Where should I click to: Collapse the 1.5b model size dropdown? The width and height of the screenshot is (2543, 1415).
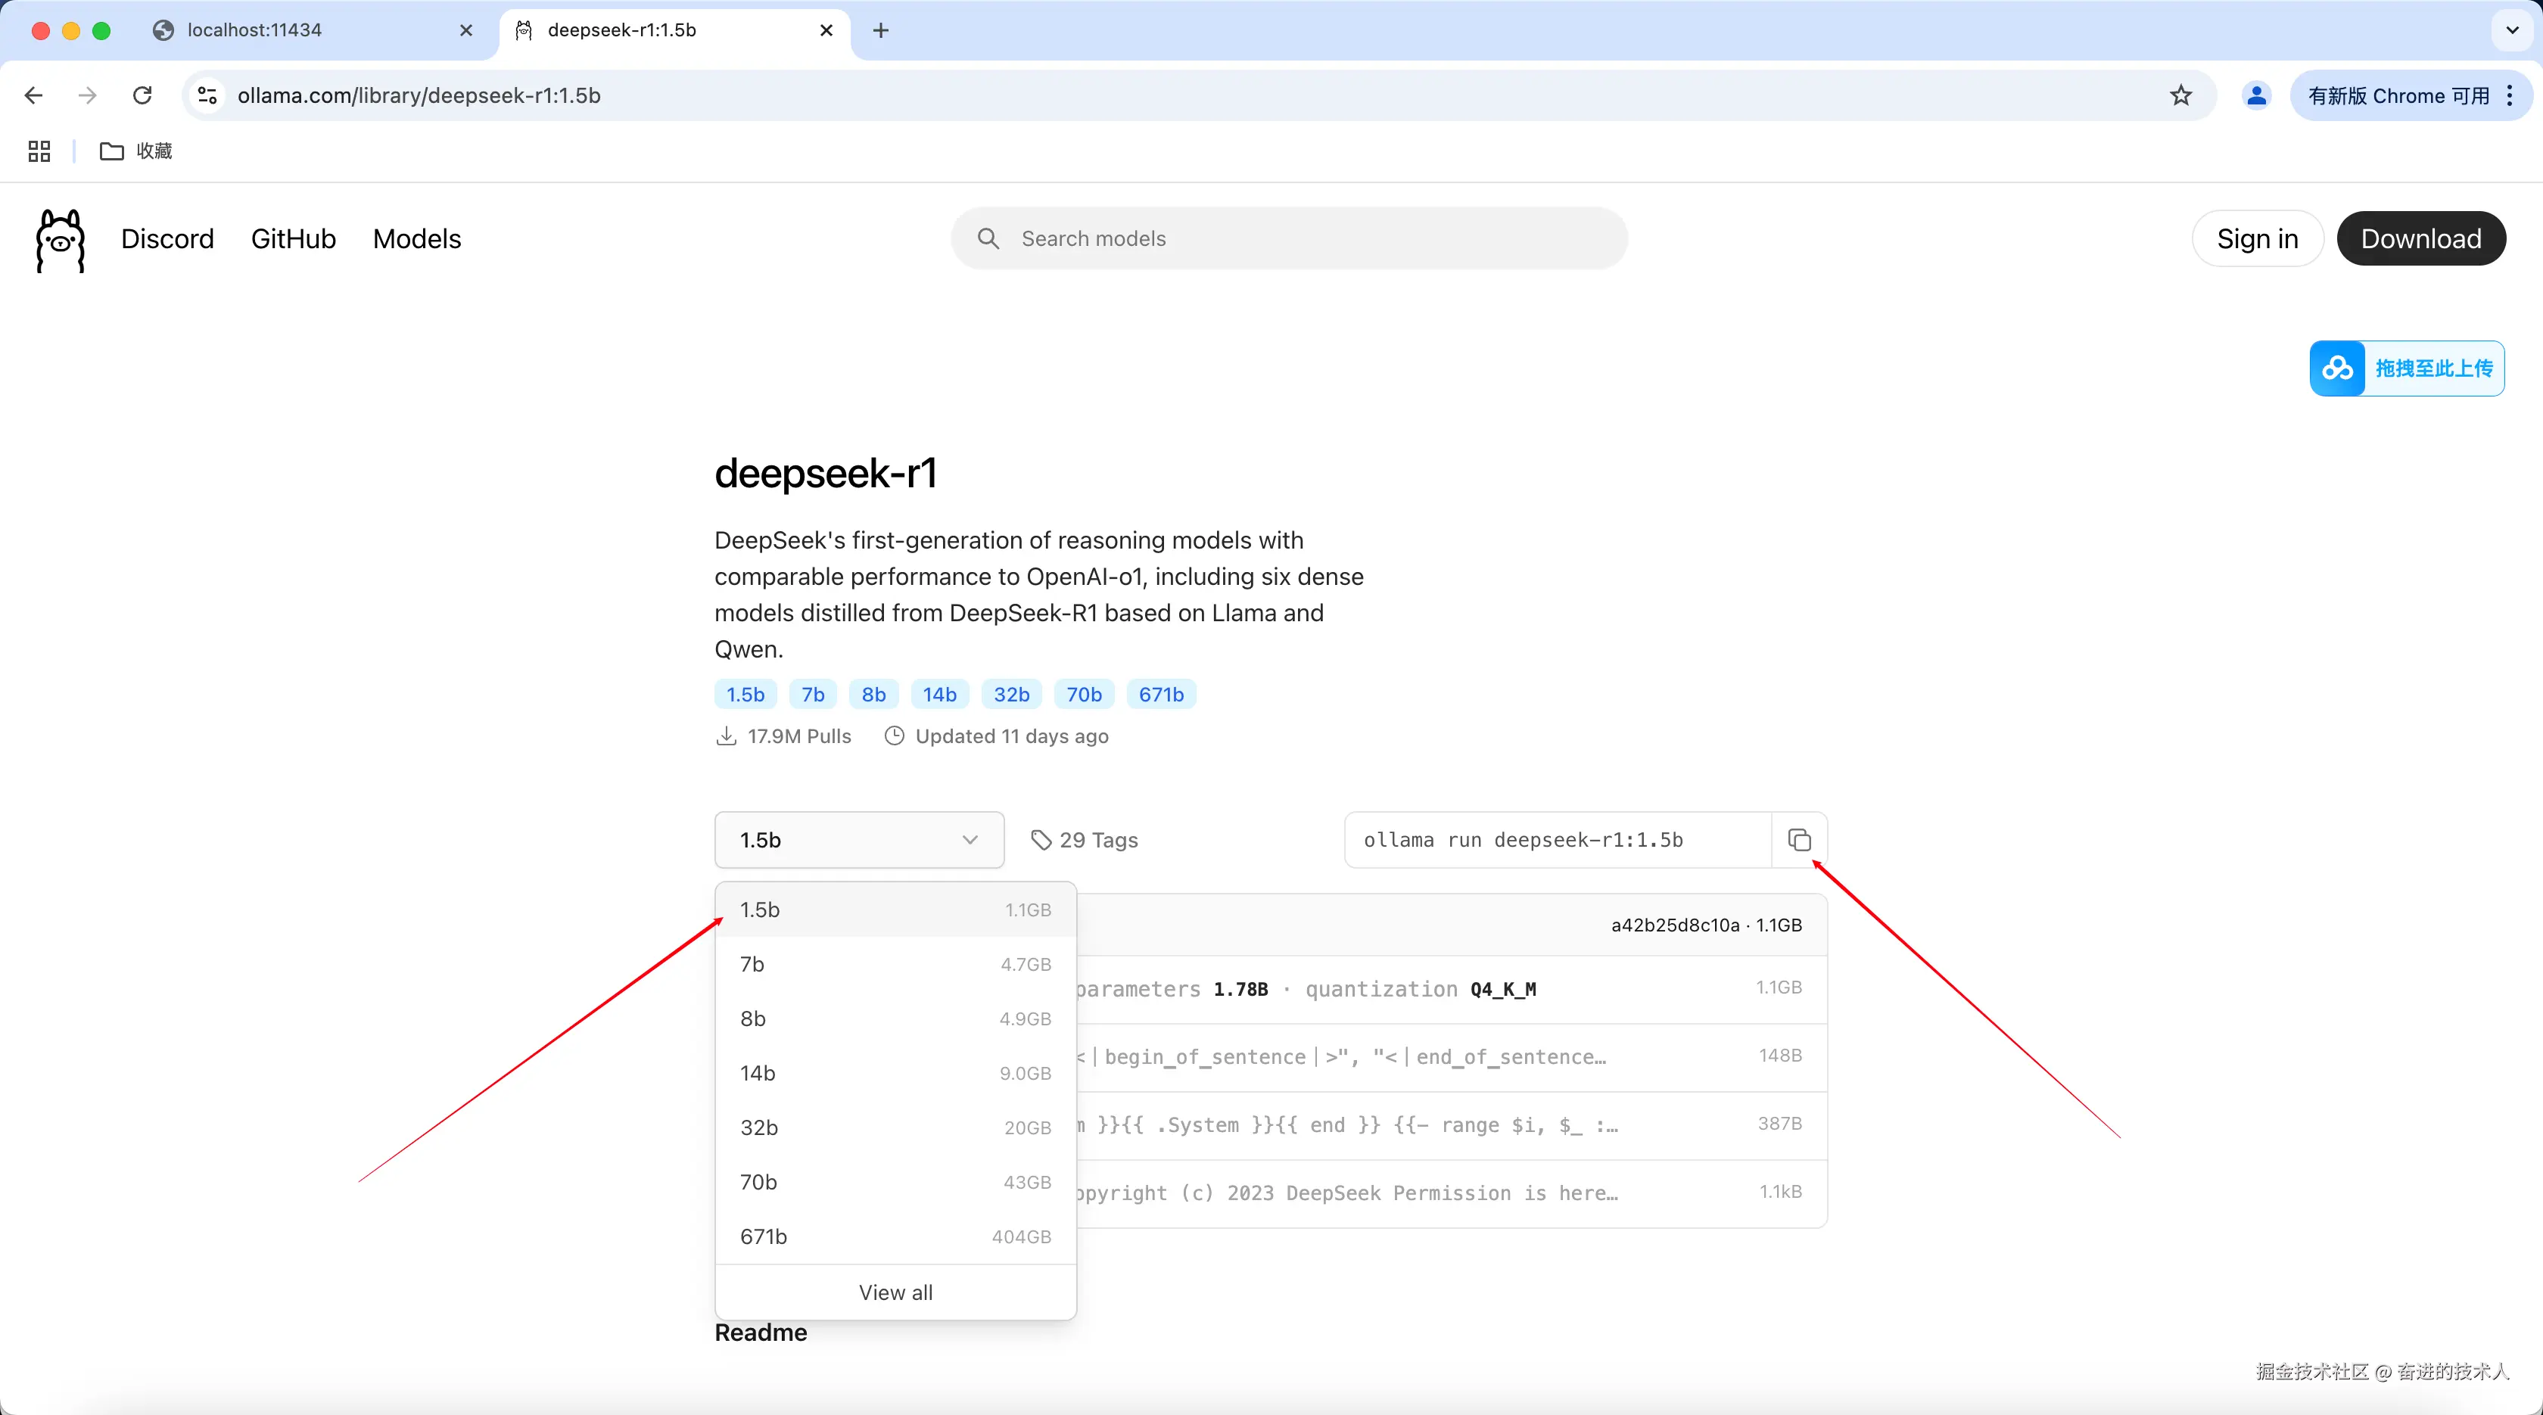click(859, 840)
